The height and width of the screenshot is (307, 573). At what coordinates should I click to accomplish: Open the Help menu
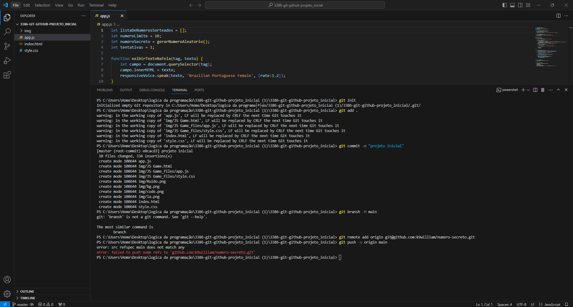[112, 5]
